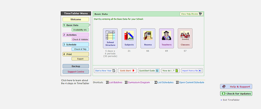Click the F2 key icon for List Batches
261x109 pixels.
(x=107, y=83)
